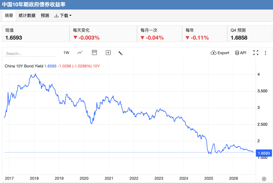This screenshot has width=273, height=183.
Task: Click the cloud Export button
Action: coord(220,53)
